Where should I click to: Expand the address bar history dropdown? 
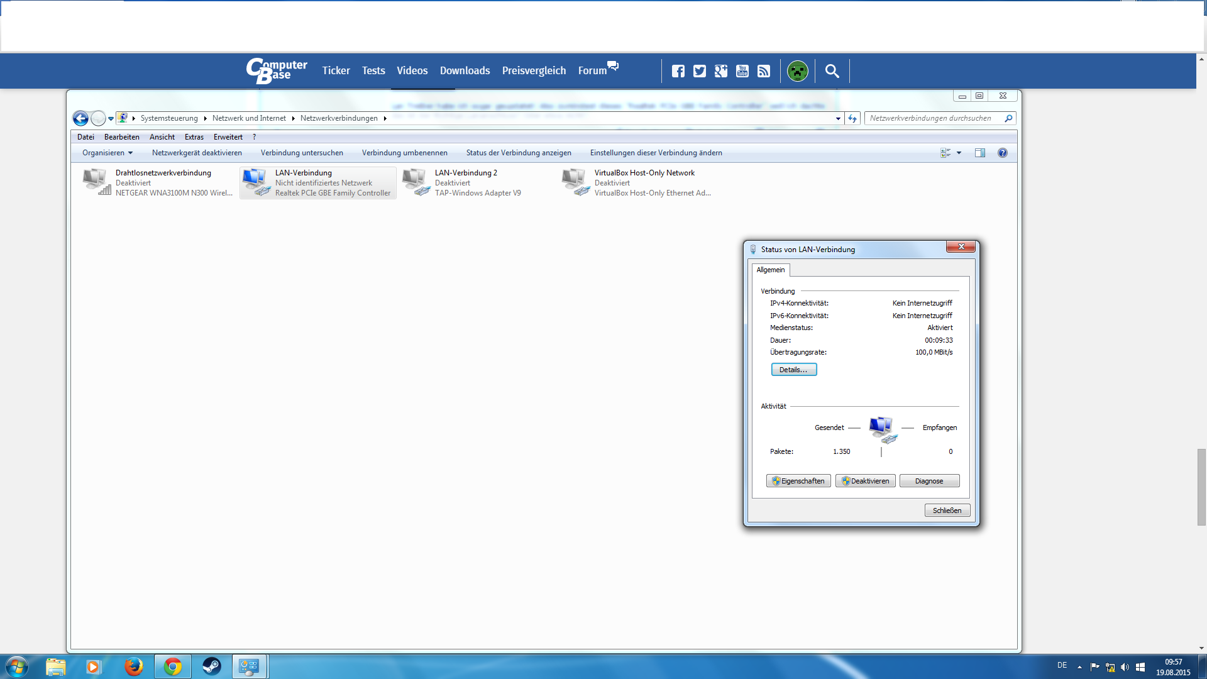click(838, 118)
